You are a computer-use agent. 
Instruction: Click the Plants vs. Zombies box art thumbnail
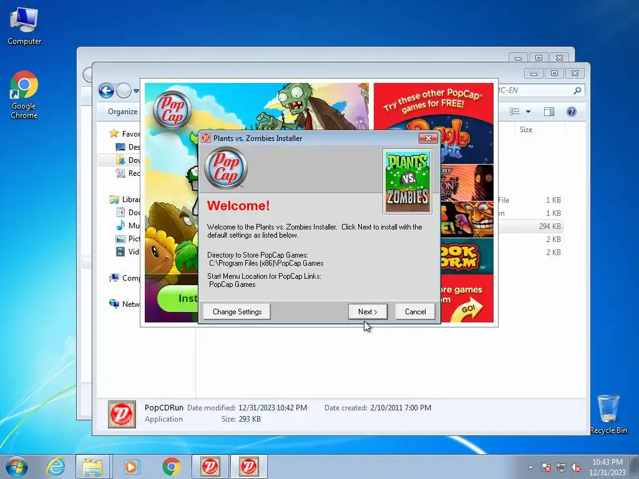(407, 181)
